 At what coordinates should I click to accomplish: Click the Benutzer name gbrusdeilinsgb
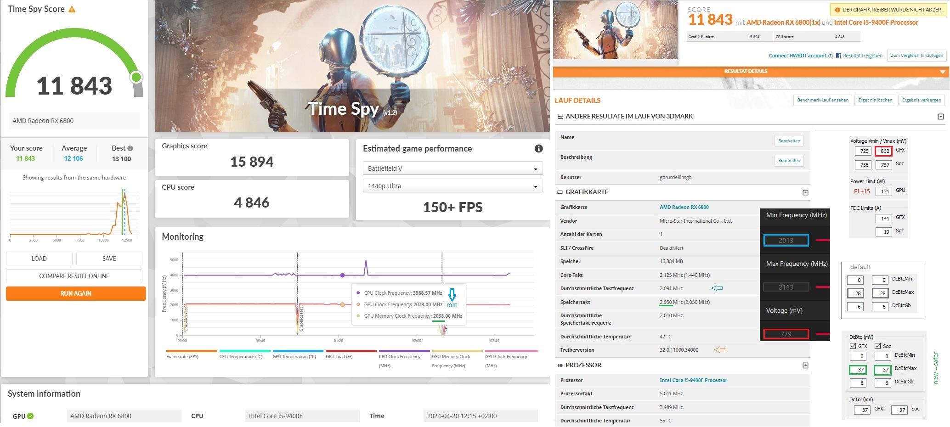[676, 177]
